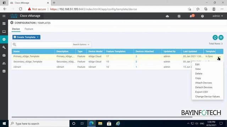Open the Administration people sidebar icon
The width and height of the screenshot is (227, 127).
[4, 63]
